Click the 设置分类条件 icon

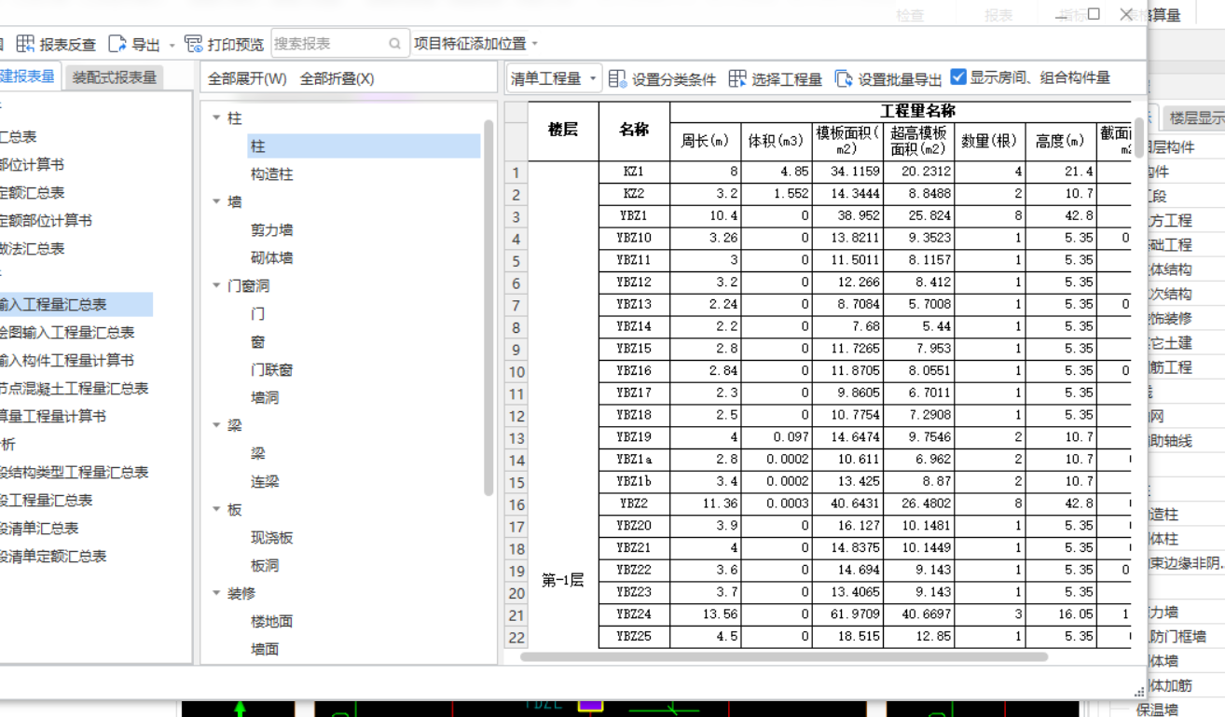(x=617, y=79)
